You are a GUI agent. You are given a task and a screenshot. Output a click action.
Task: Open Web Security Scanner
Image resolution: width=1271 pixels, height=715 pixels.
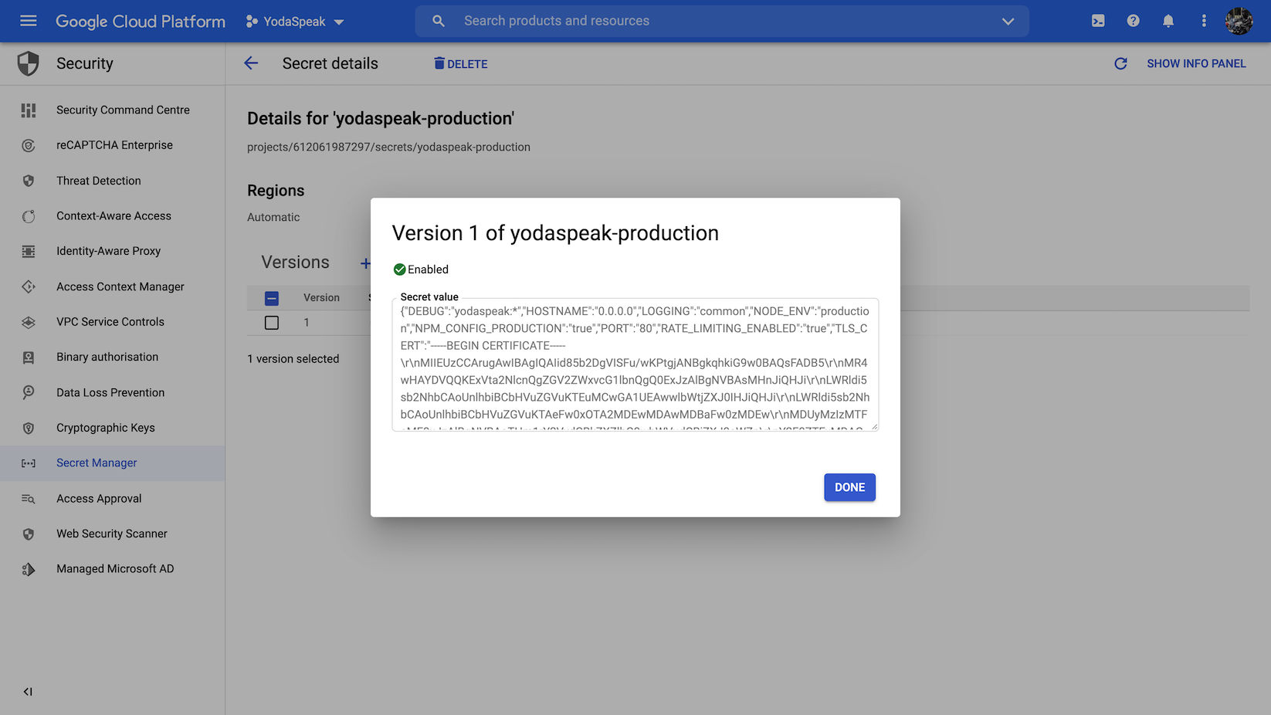point(113,534)
